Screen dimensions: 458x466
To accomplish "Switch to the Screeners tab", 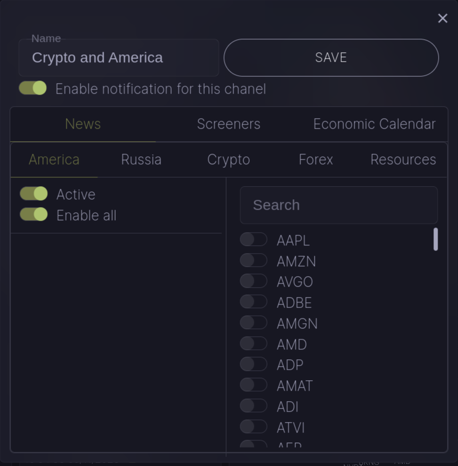I will pos(228,124).
